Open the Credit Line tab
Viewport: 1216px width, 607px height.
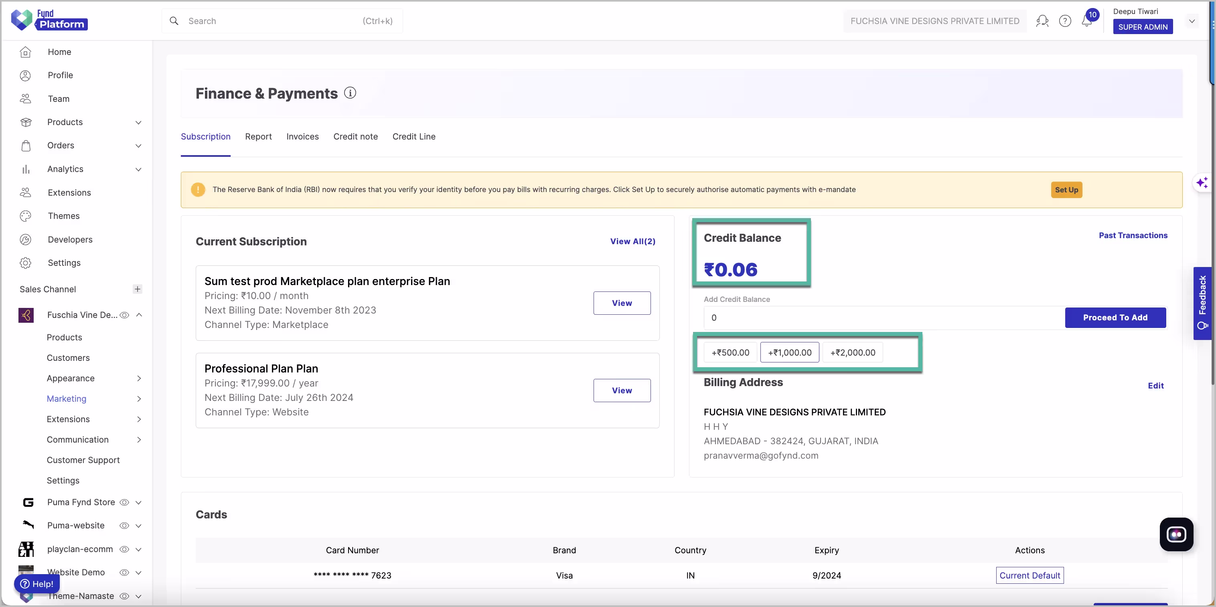click(413, 136)
